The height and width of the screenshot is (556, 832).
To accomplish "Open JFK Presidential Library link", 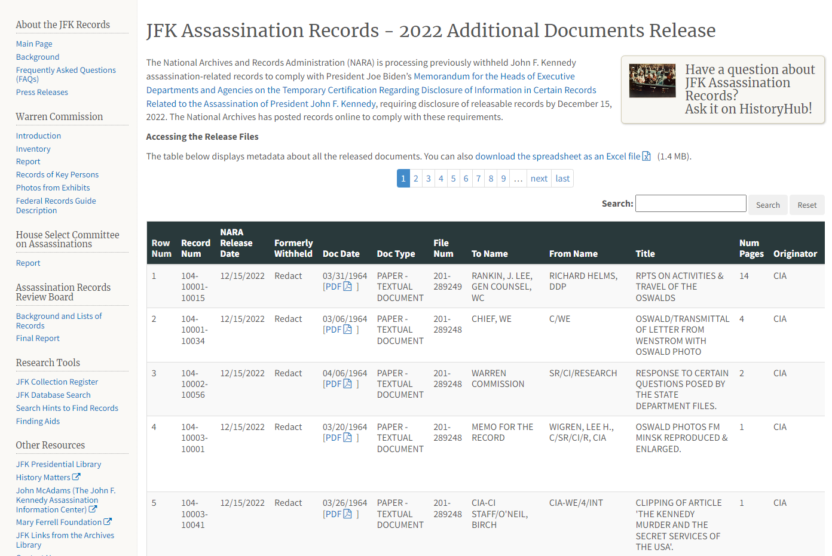I will [59, 464].
